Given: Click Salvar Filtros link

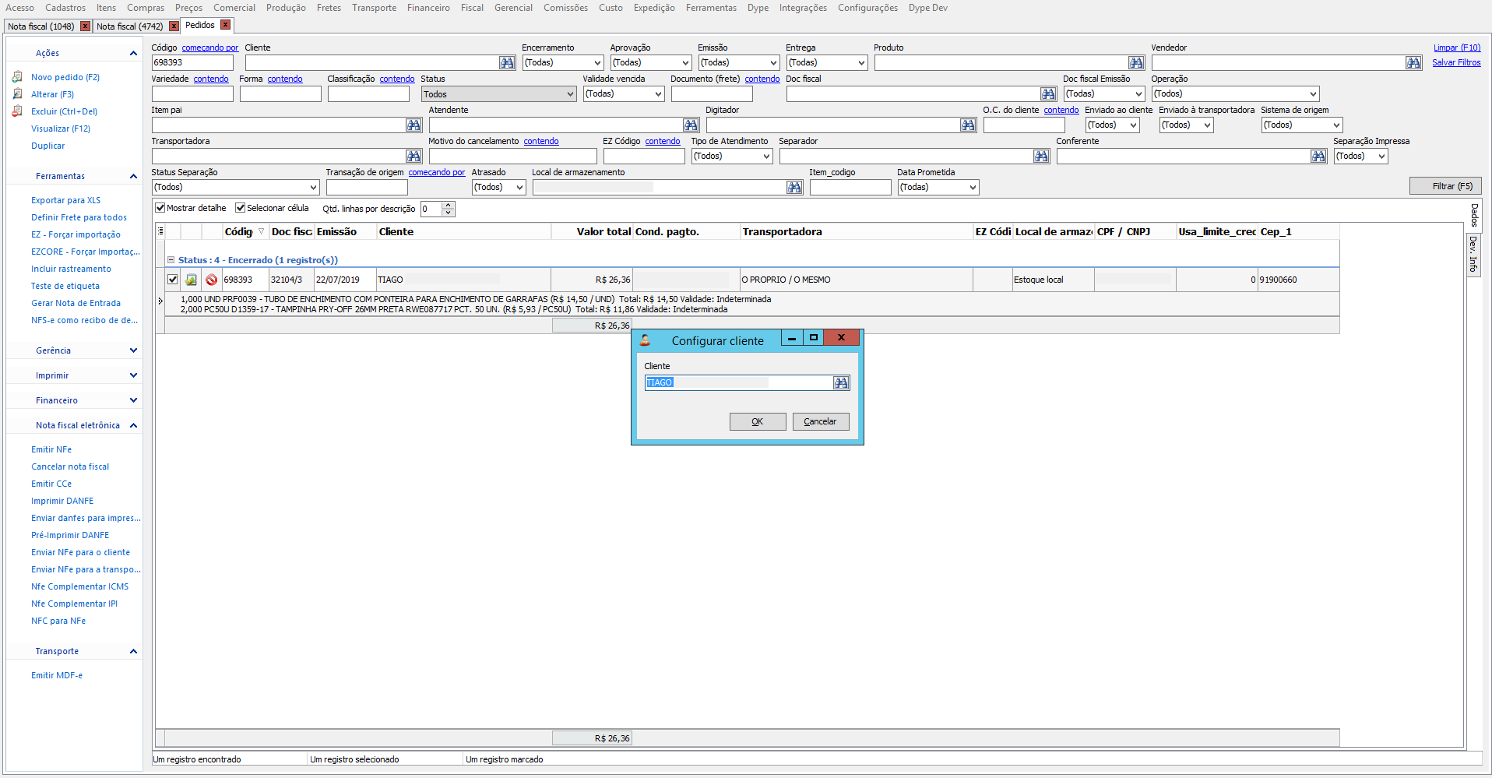Looking at the screenshot, I should point(1456,62).
